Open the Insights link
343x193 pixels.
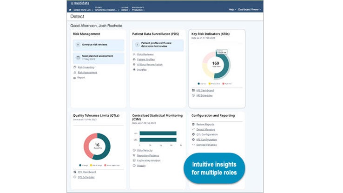click(142, 70)
